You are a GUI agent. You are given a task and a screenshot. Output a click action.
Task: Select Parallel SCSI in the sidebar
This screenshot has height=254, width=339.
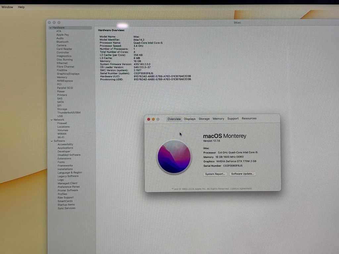click(x=65, y=88)
